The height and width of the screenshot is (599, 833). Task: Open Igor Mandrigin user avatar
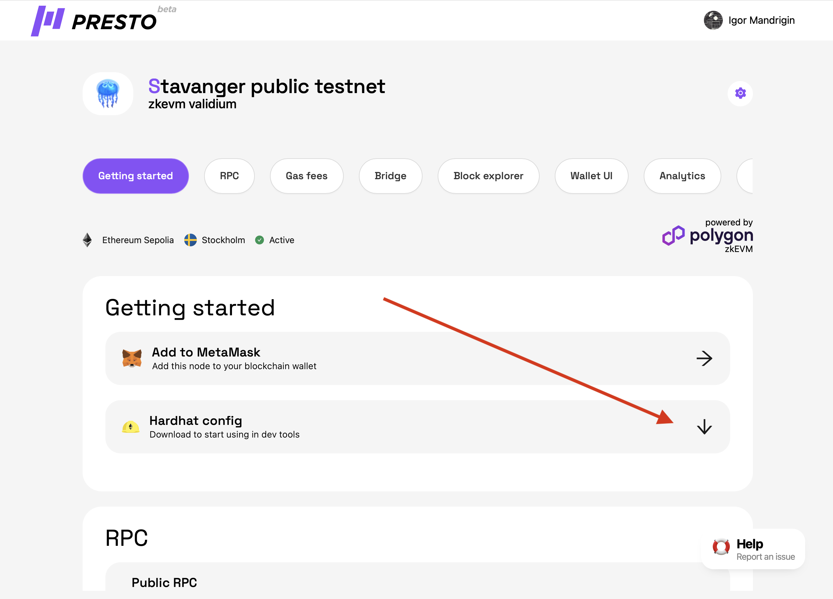click(713, 20)
